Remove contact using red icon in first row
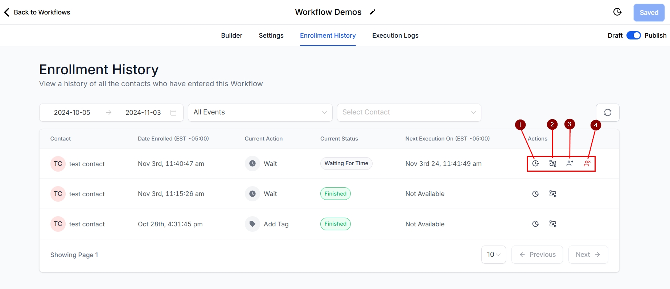 587,164
